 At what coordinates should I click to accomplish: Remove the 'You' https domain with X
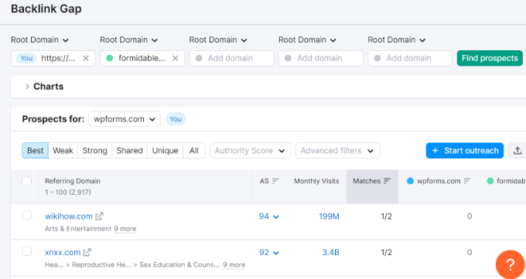pyautogui.click(x=86, y=58)
